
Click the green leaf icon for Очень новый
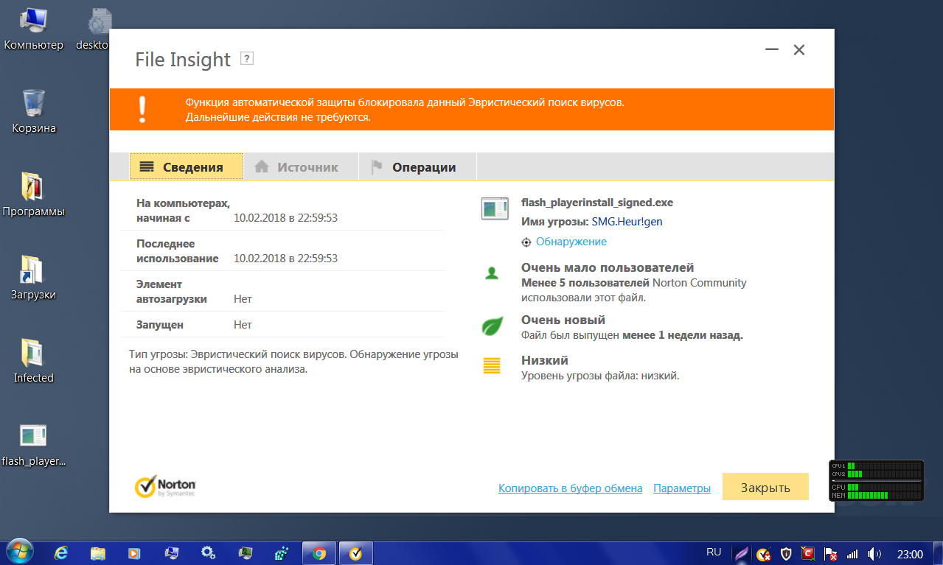coord(492,326)
